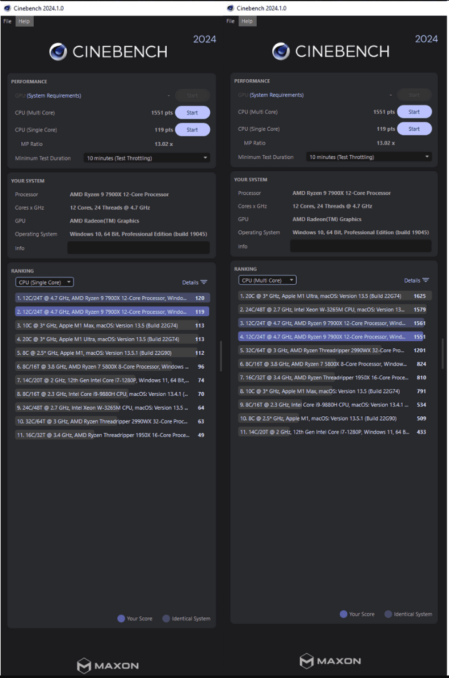Select single core rank 8 Core i9-9880H row
This screenshot has width=449, height=678.
coord(112,394)
